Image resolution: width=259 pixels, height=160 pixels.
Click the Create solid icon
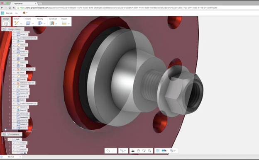28,23
